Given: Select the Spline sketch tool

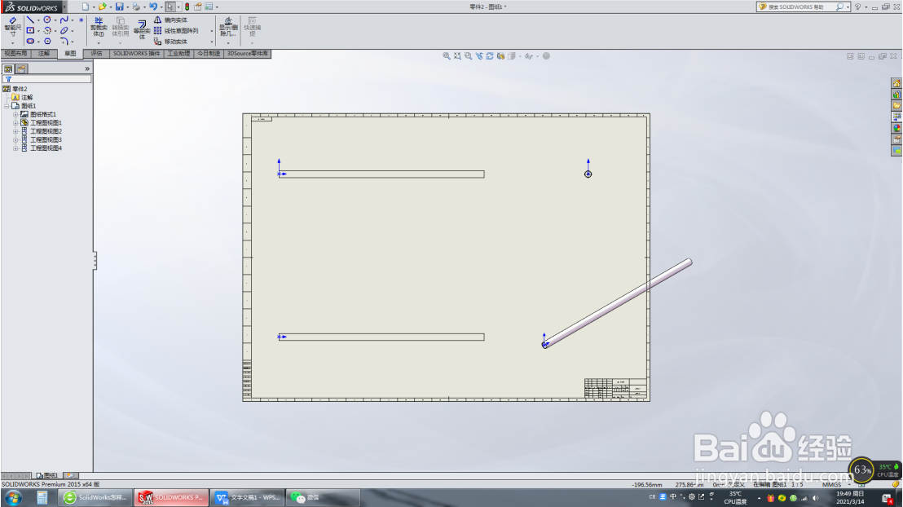Looking at the screenshot, I should [x=64, y=20].
